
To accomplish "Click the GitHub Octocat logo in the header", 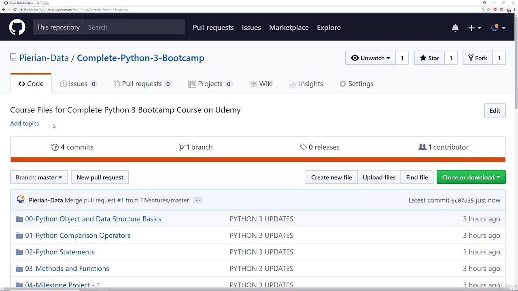I will click(17, 27).
